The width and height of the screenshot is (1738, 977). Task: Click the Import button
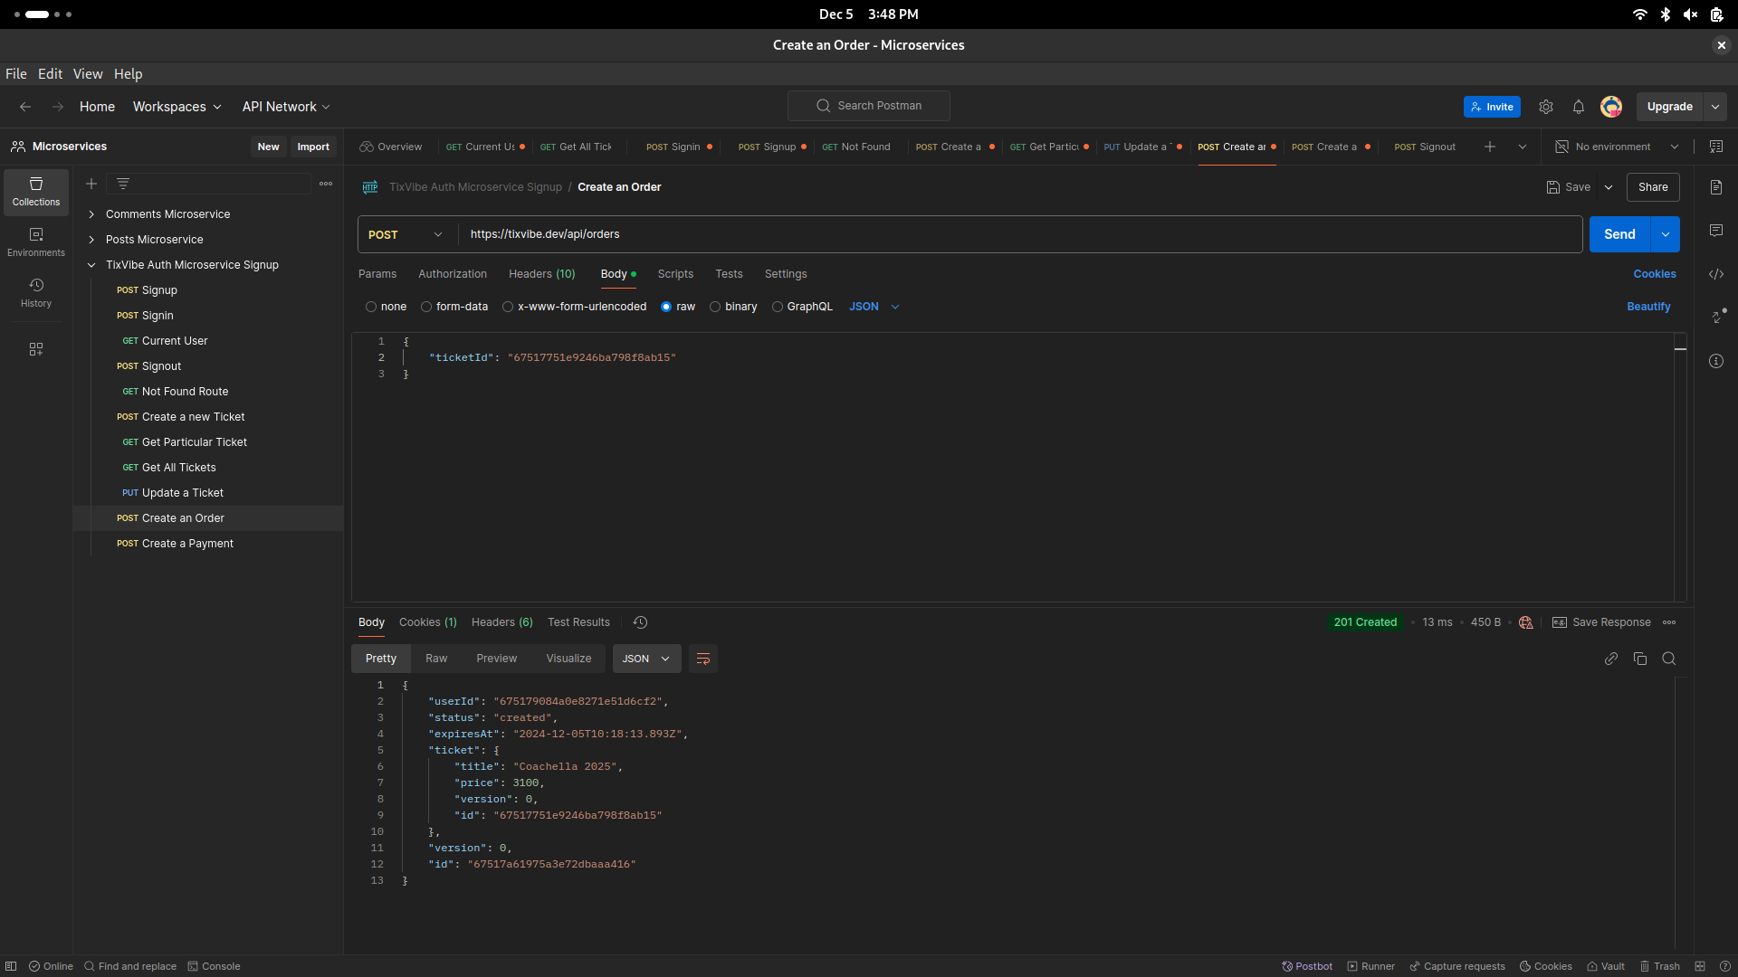pyautogui.click(x=313, y=147)
